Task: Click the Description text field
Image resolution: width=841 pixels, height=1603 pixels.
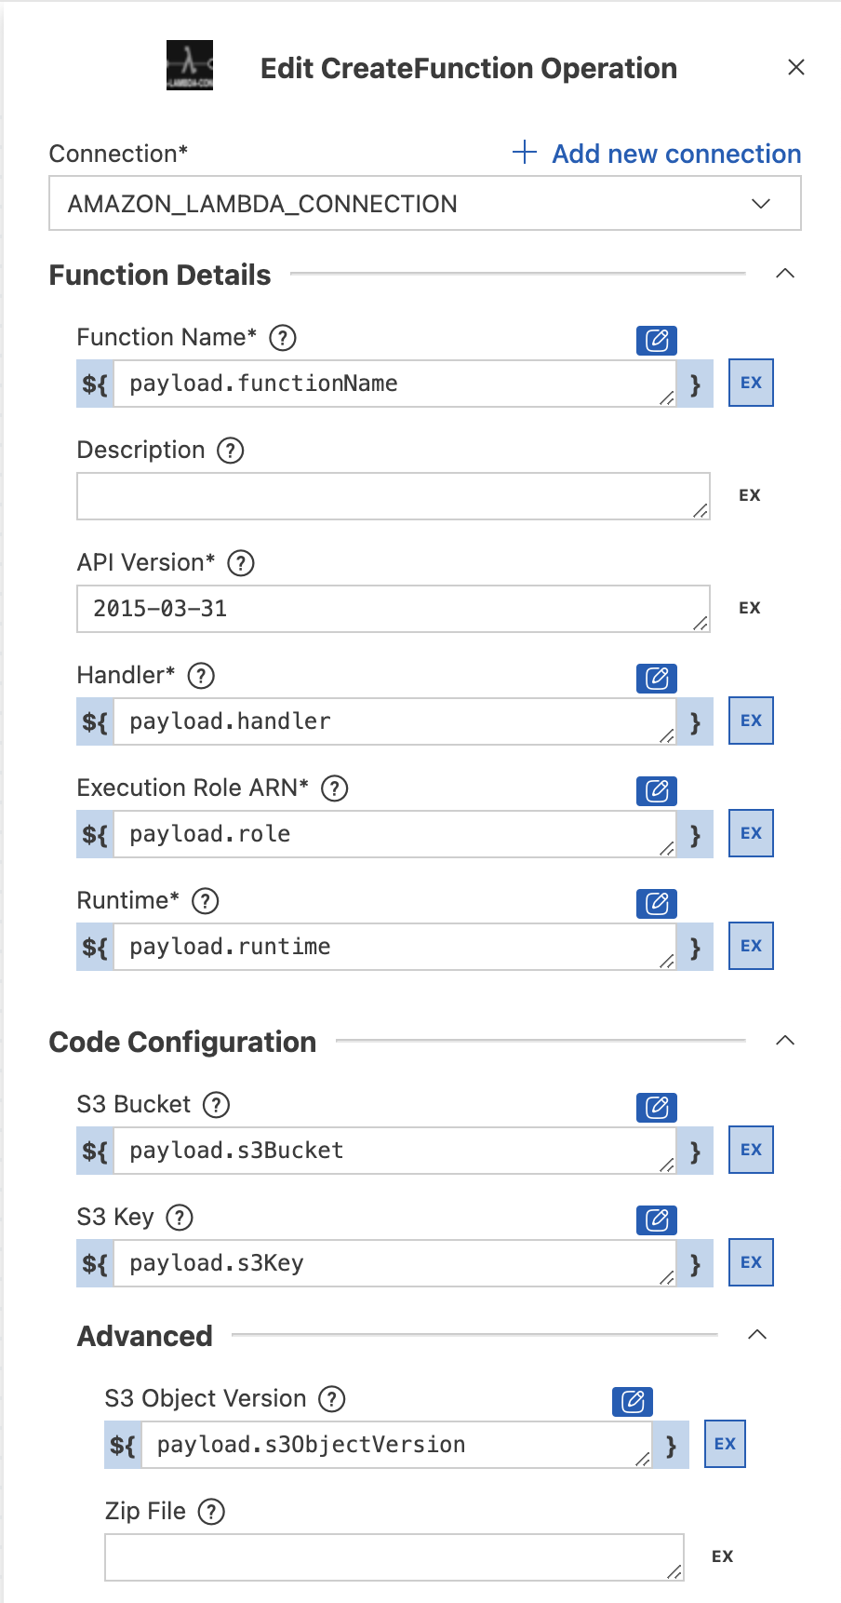Action: [394, 496]
